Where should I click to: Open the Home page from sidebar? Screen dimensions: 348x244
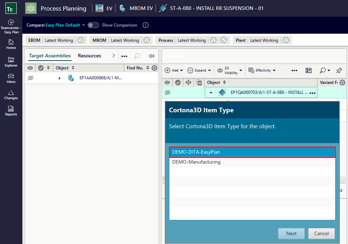coord(11,44)
